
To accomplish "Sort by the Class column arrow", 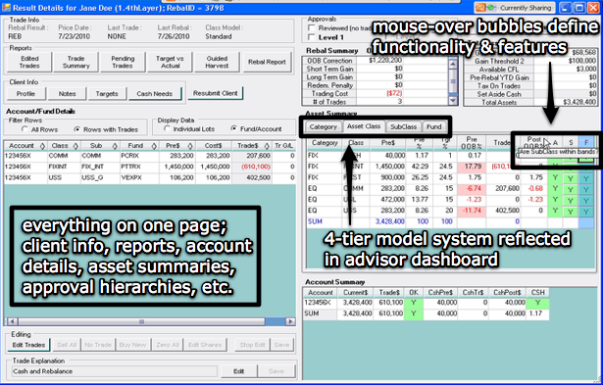I will click(x=75, y=146).
